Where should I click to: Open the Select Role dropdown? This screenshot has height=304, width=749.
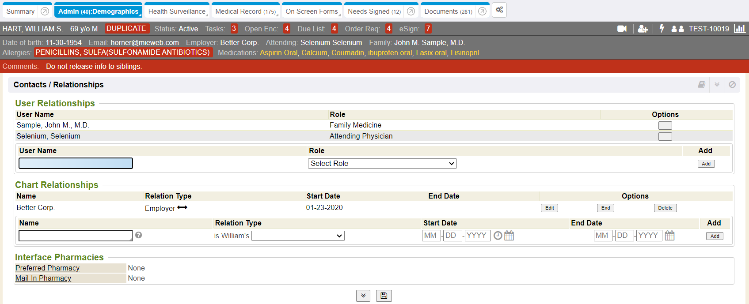(382, 164)
